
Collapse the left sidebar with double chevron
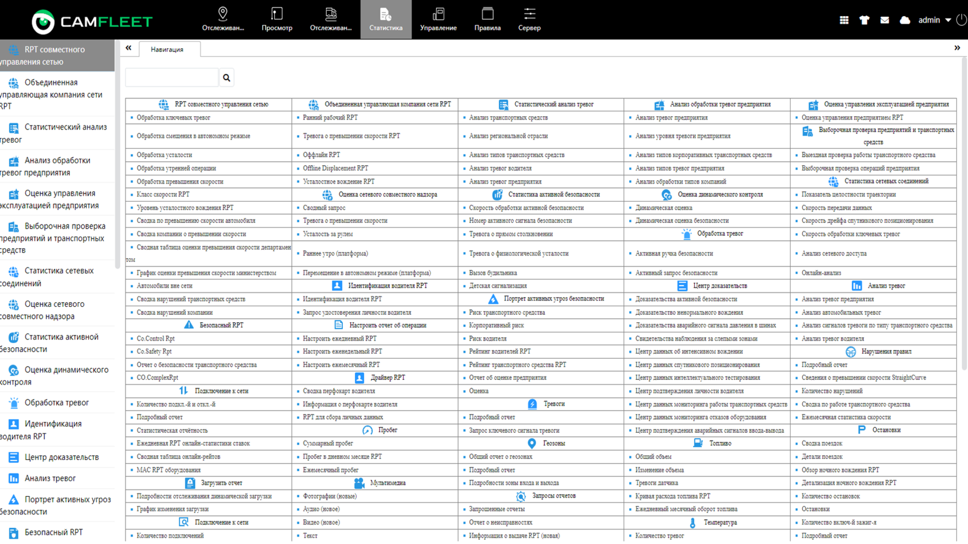coord(128,48)
